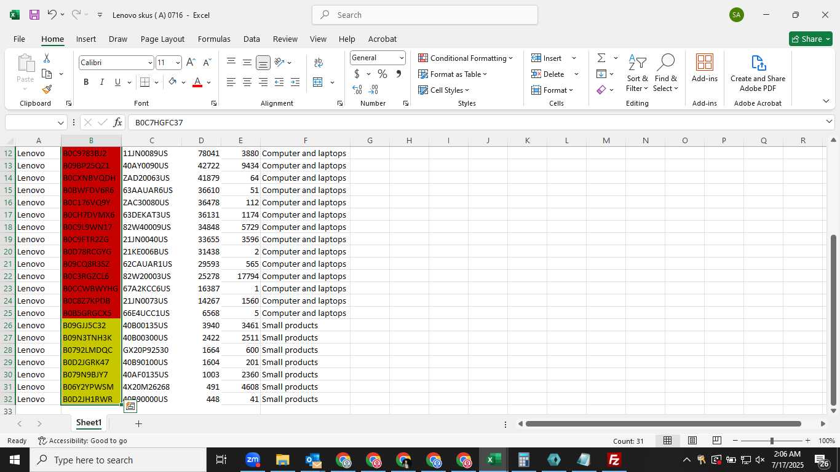
Task: Toggle Align Right
Action: [263, 82]
